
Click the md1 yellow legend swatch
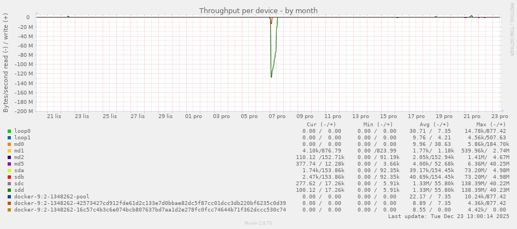tap(9, 151)
